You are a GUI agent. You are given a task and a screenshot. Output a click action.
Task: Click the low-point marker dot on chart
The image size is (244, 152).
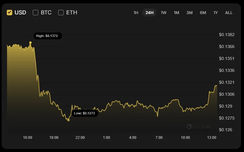[x=68, y=120]
